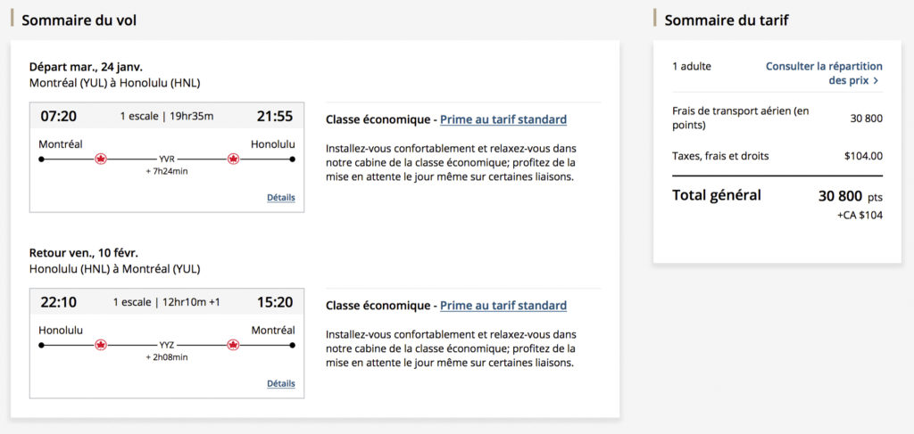
Task: Click the YVR layover label
Action: point(167,159)
